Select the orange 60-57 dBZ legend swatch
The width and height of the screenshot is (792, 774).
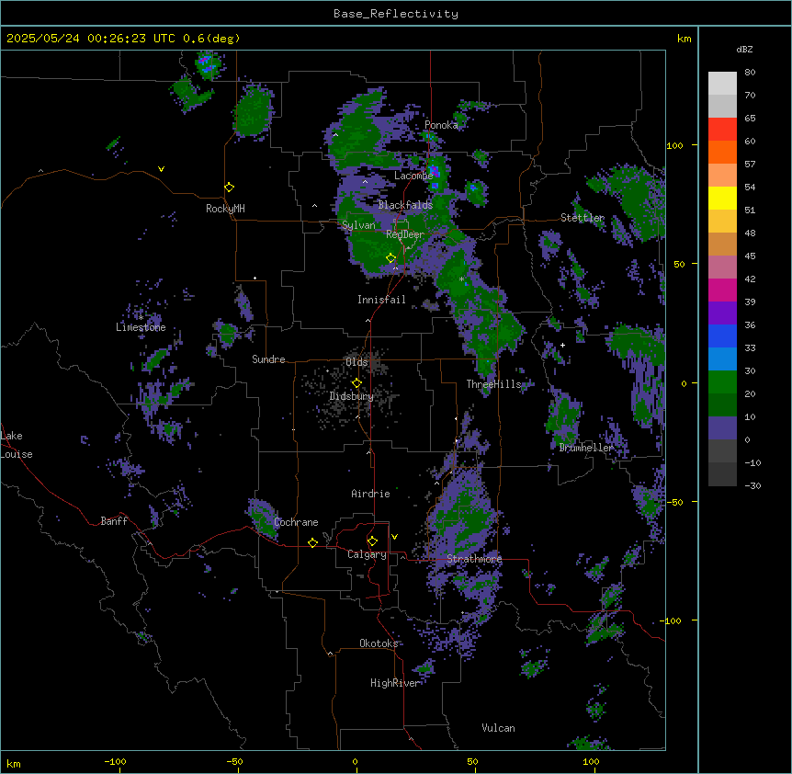[x=722, y=152]
